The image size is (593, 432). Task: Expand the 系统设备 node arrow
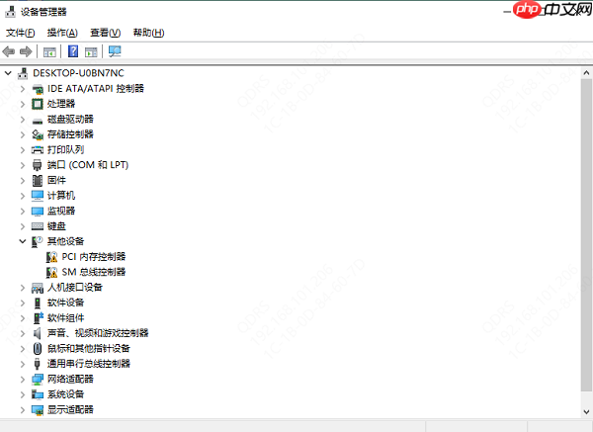pos(23,394)
